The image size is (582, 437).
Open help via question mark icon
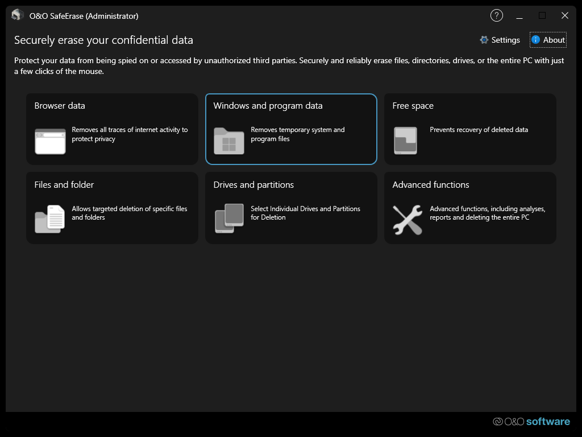(497, 15)
